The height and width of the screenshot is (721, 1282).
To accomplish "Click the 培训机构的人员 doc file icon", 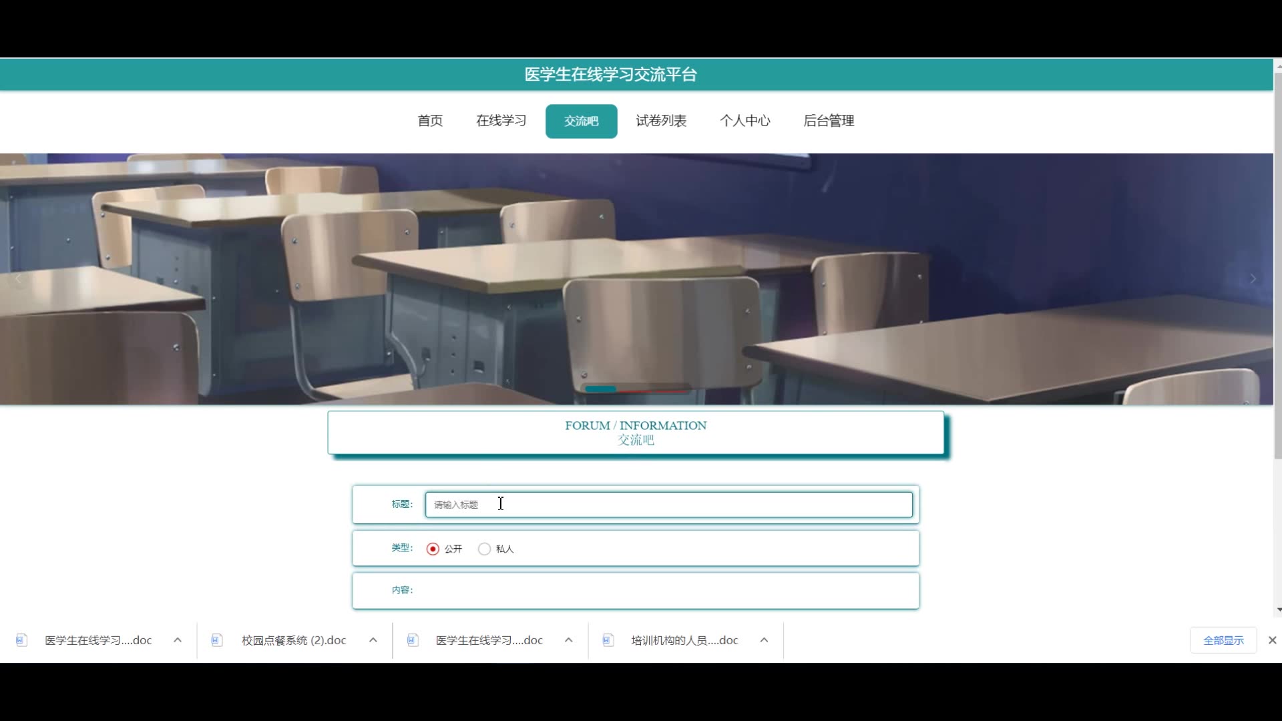I will (x=608, y=640).
